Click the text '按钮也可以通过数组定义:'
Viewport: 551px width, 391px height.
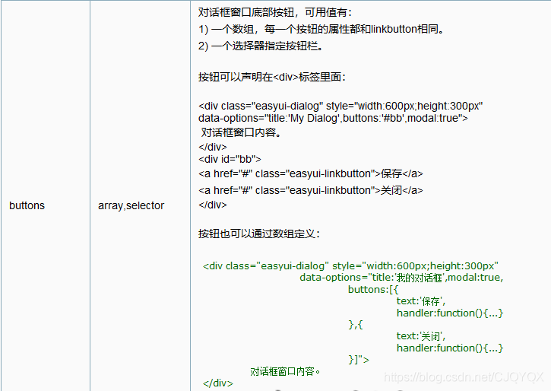point(259,234)
